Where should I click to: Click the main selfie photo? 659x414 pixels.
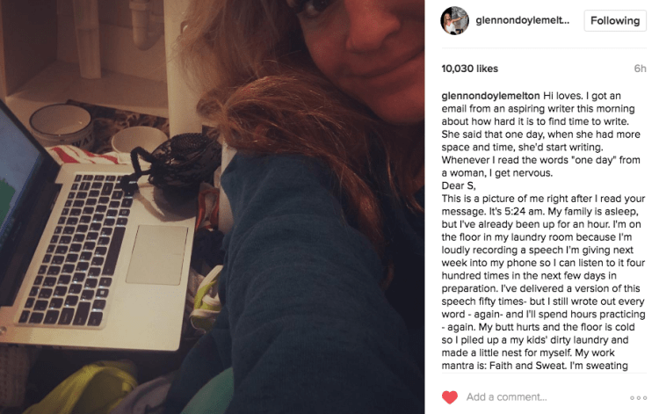click(213, 207)
